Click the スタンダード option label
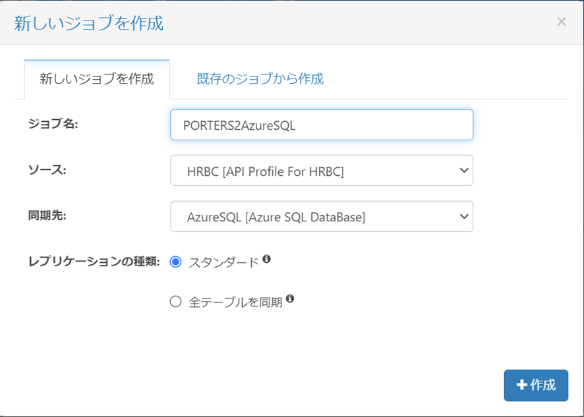The image size is (584, 417). [x=223, y=263]
